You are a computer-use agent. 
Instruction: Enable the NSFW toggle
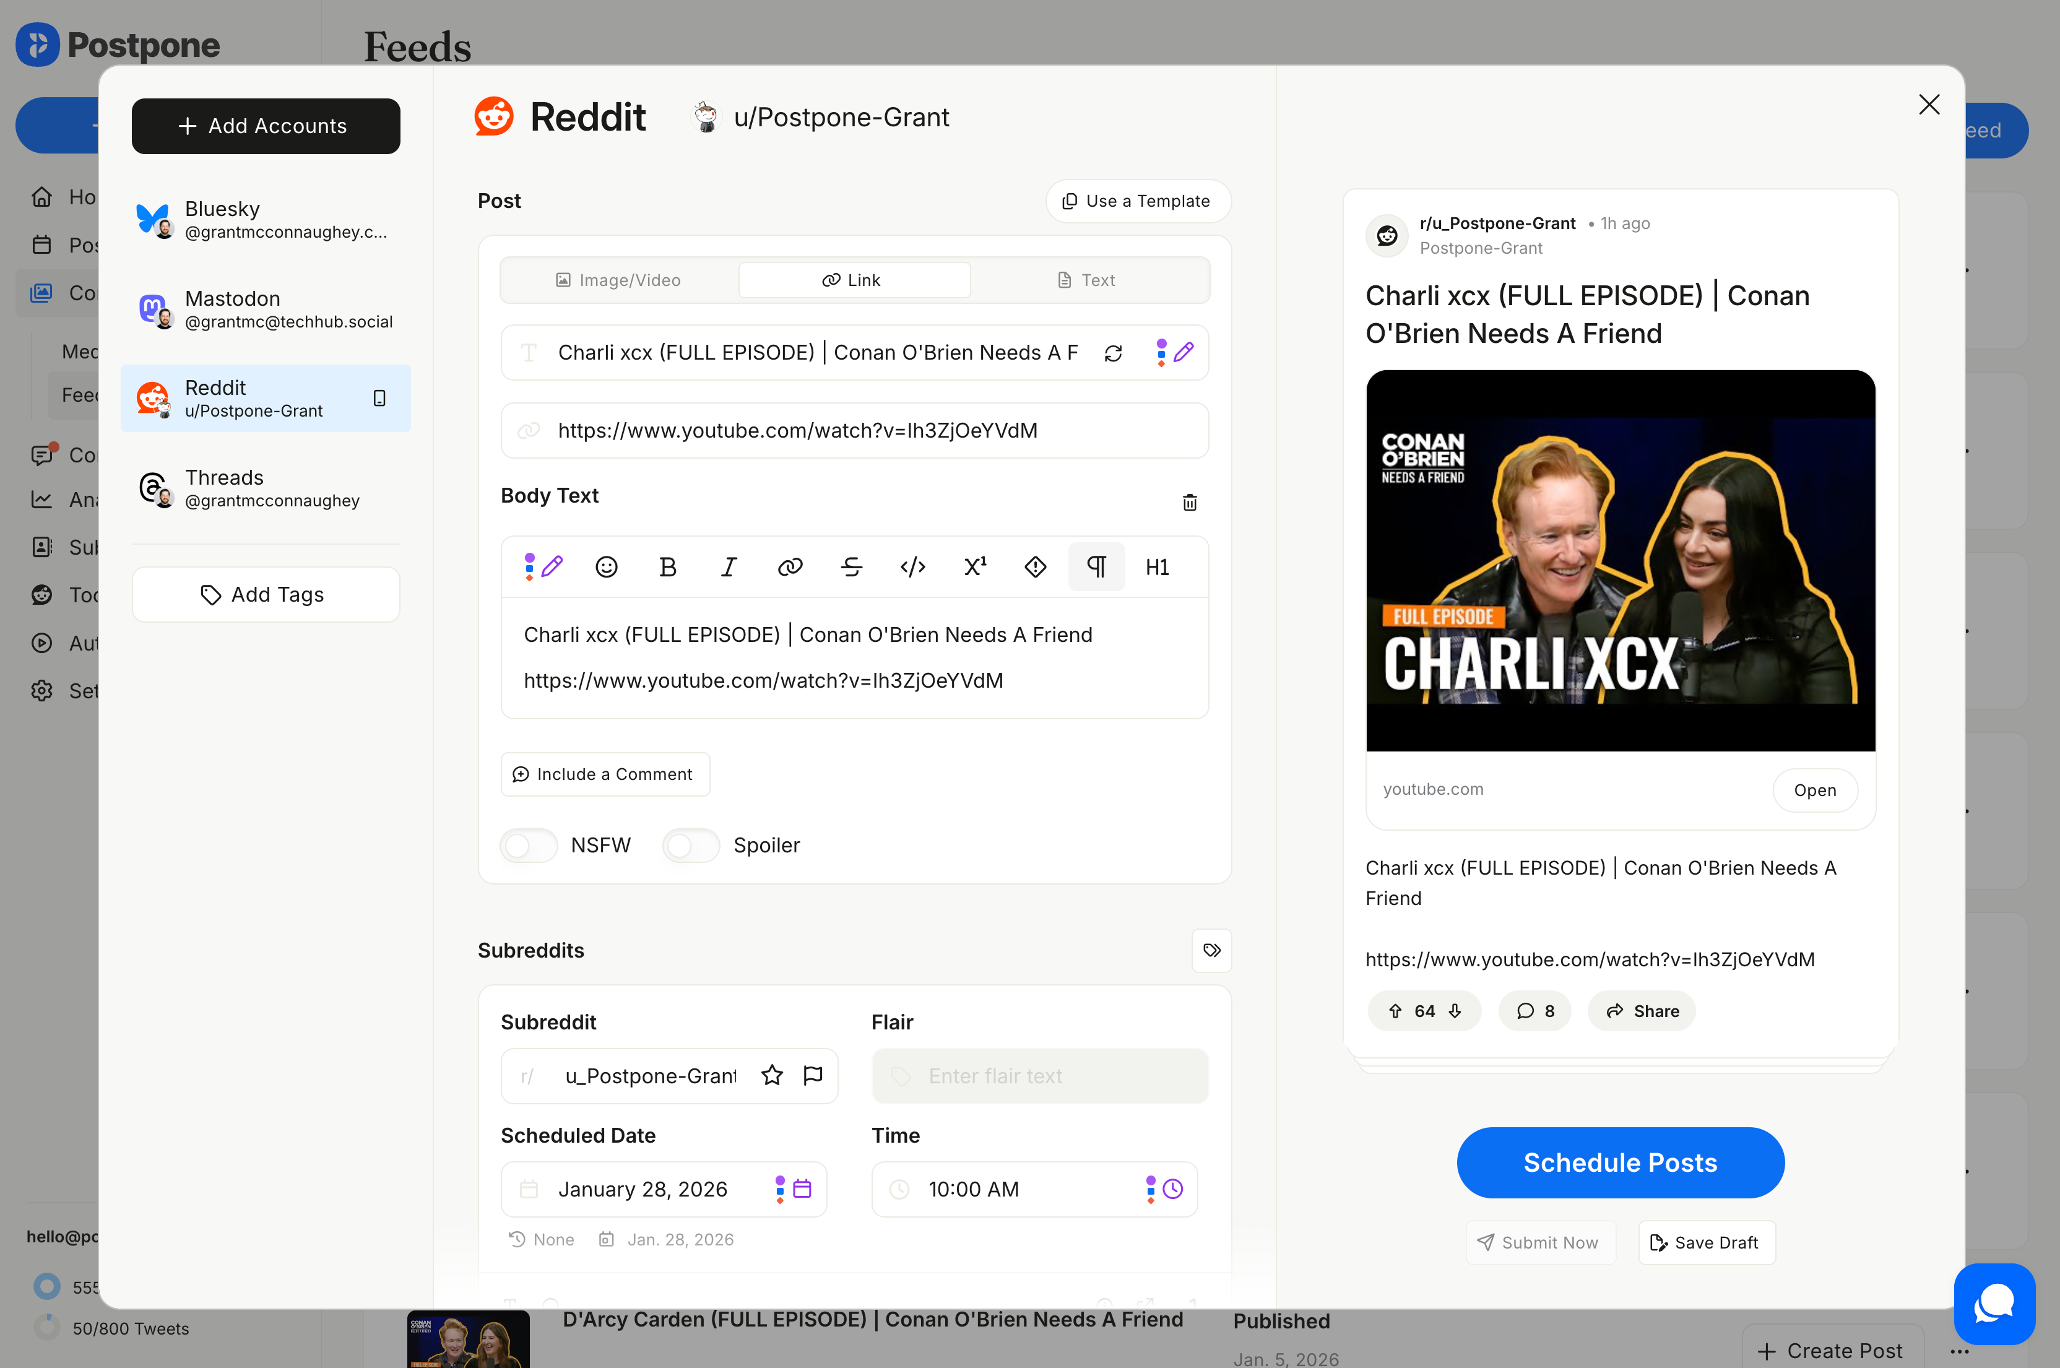[x=529, y=846]
